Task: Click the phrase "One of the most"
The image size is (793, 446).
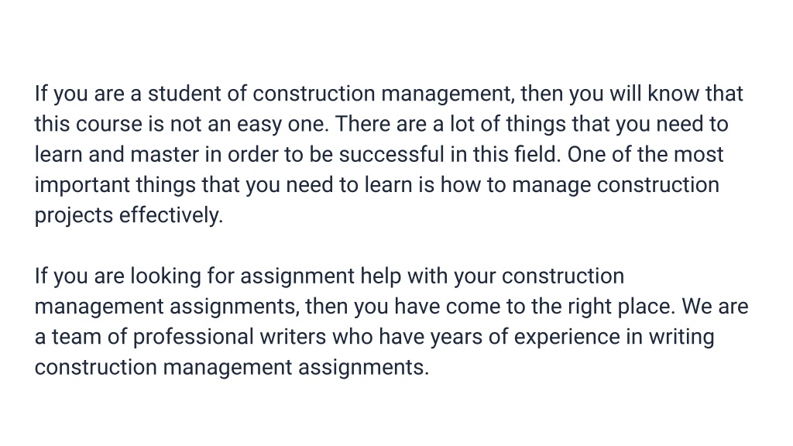Action: point(645,154)
